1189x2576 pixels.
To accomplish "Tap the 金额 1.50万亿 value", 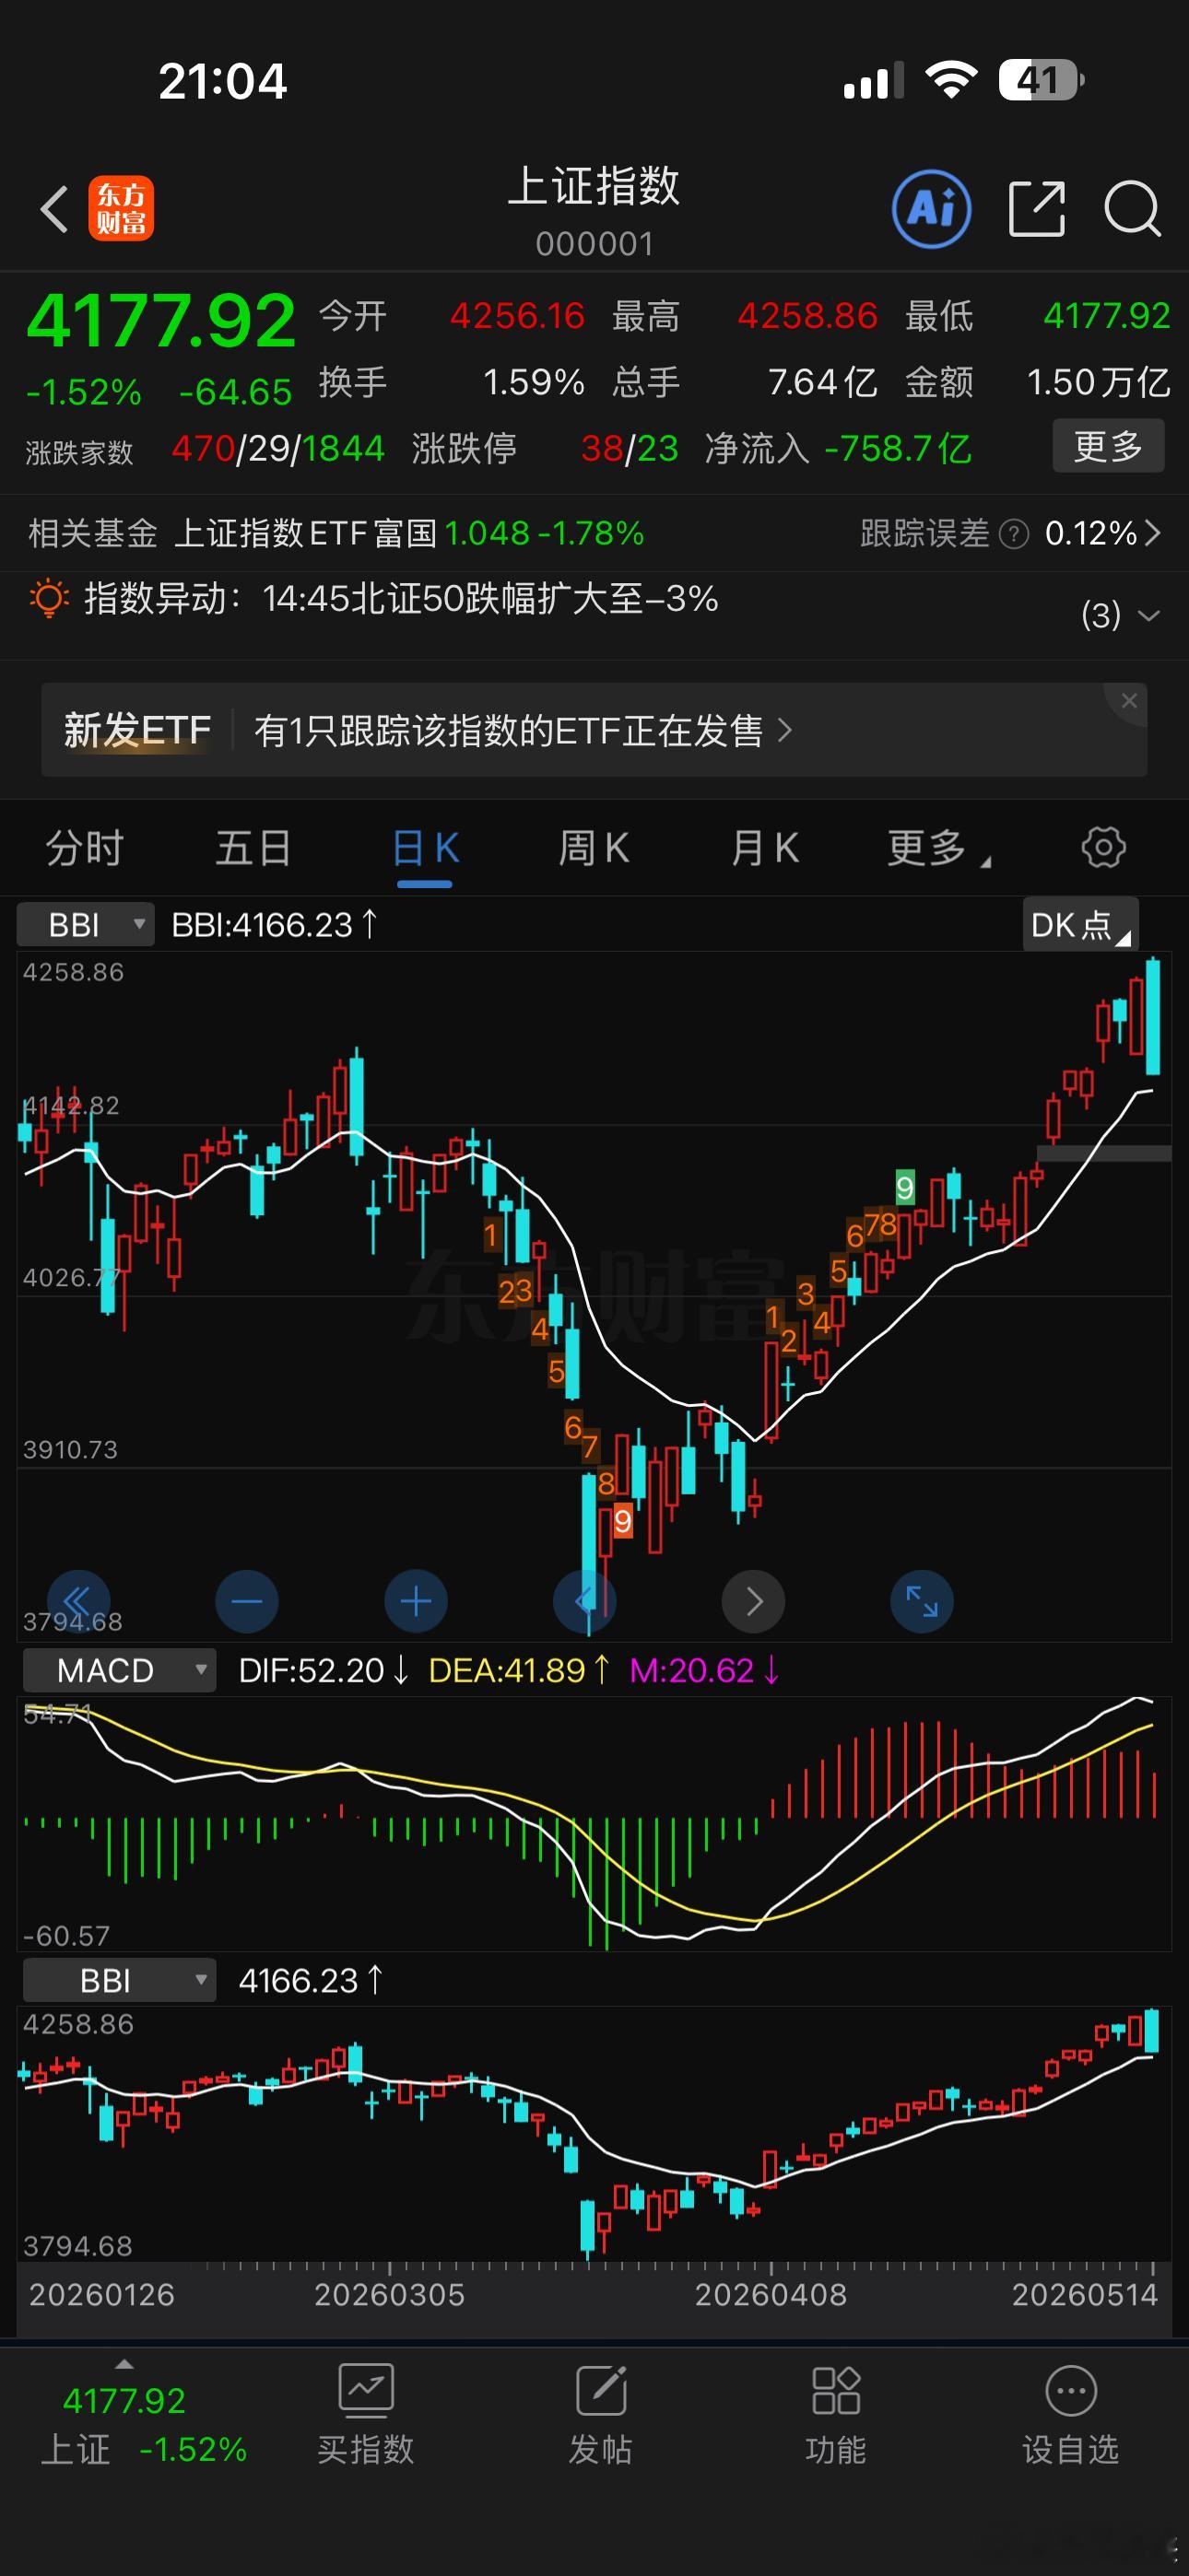I will (x=1098, y=382).
